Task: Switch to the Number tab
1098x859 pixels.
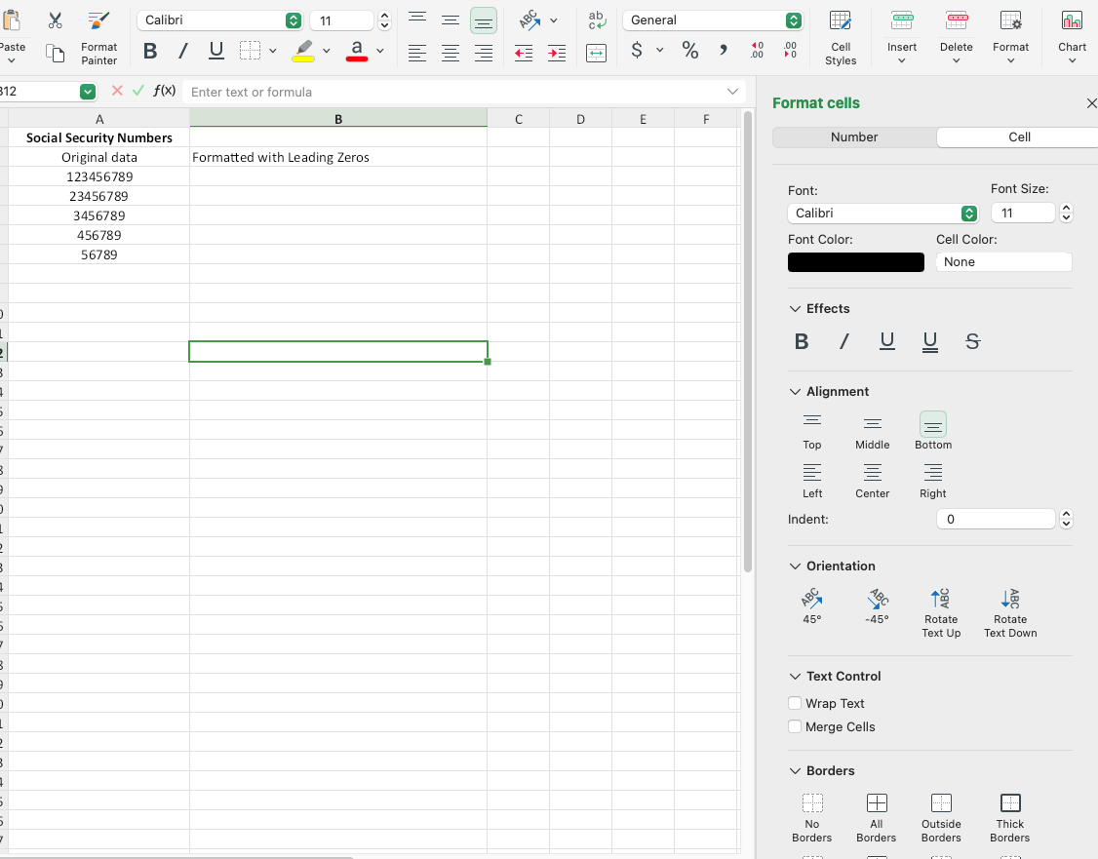Action: point(854,137)
